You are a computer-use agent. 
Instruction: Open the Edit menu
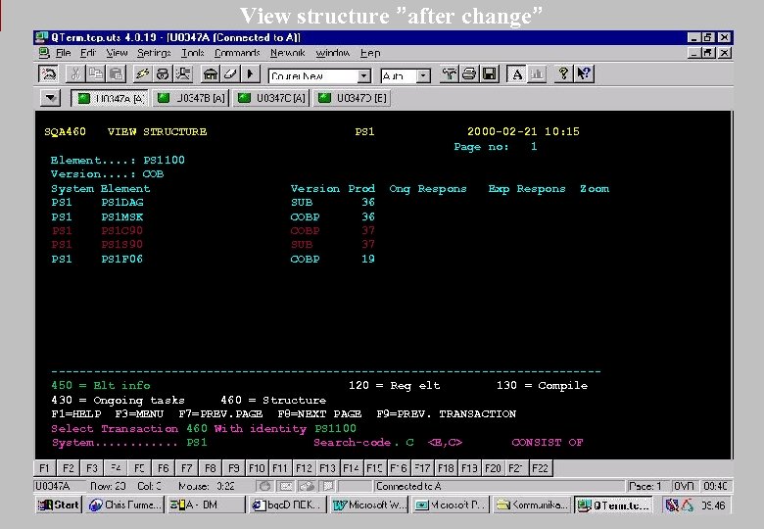coord(88,53)
